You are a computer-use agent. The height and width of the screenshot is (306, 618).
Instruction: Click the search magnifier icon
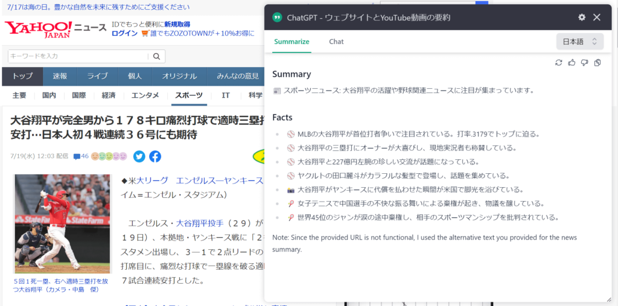[156, 56]
